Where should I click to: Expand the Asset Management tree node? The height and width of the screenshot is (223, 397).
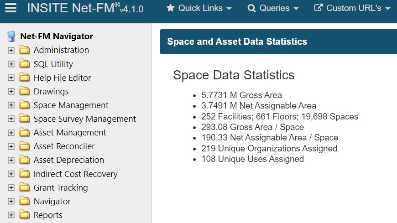[x=11, y=133]
